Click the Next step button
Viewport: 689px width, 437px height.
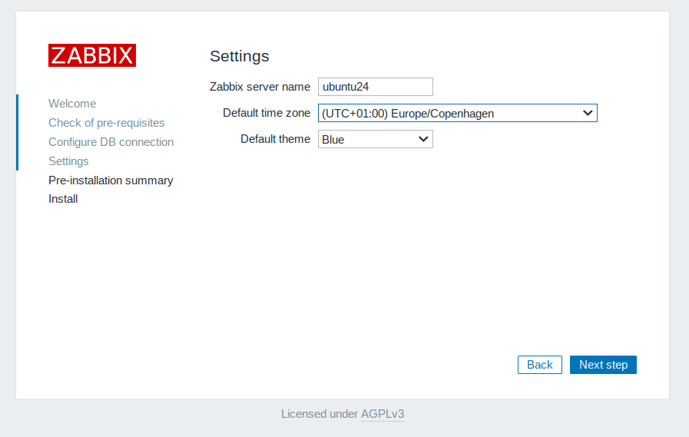tap(603, 365)
